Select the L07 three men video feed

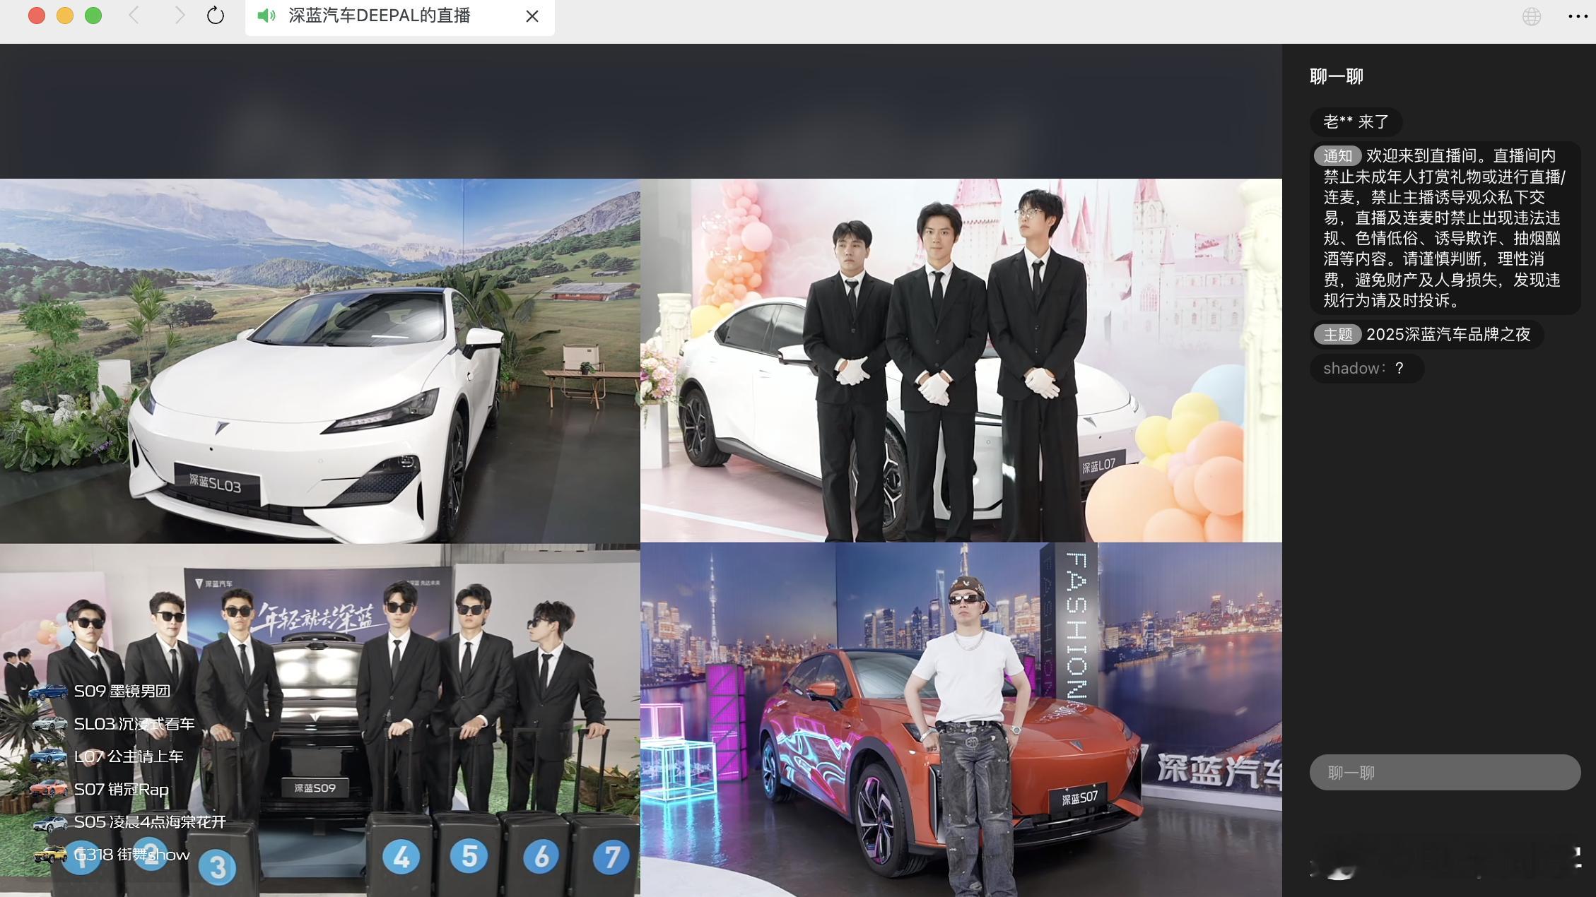(961, 360)
